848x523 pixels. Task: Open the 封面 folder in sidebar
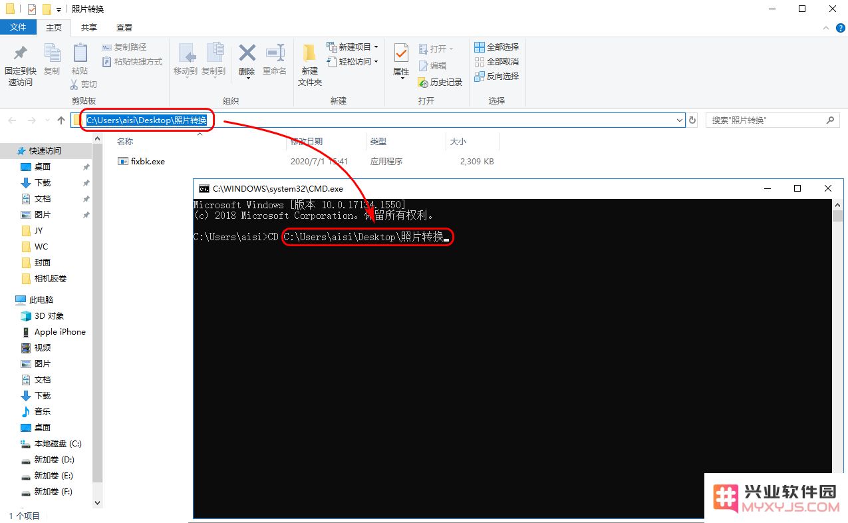tap(43, 263)
